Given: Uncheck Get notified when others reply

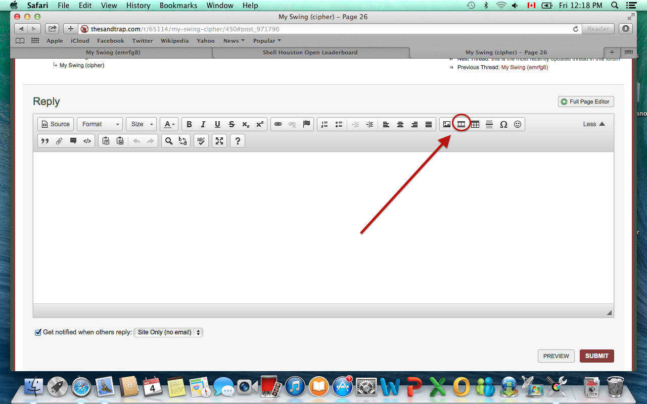Looking at the screenshot, I should click(38, 332).
